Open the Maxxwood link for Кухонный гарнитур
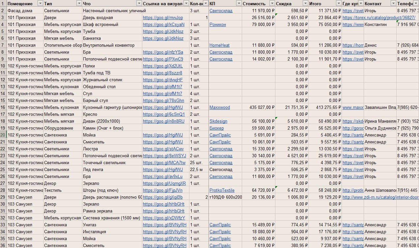Screen dimensions: 419x248 [220, 107]
